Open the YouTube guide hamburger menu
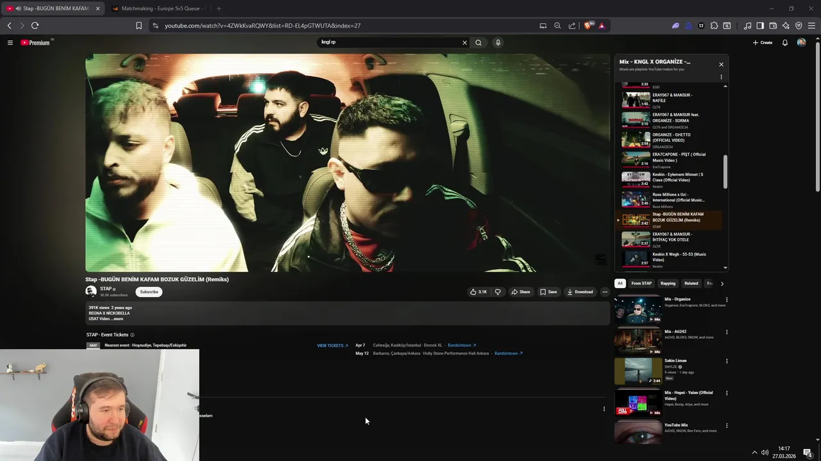Image resolution: width=821 pixels, height=461 pixels. tap(10, 43)
